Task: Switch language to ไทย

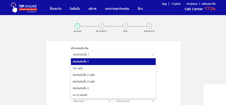Action: (164, 4)
